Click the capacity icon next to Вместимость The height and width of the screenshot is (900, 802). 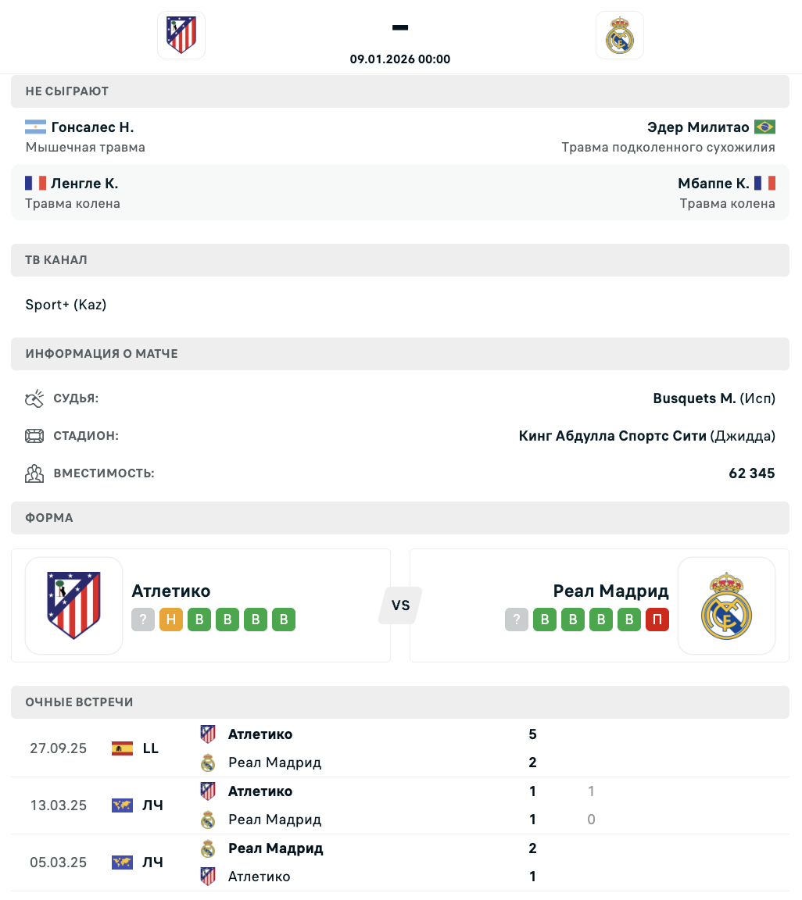[34, 473]
